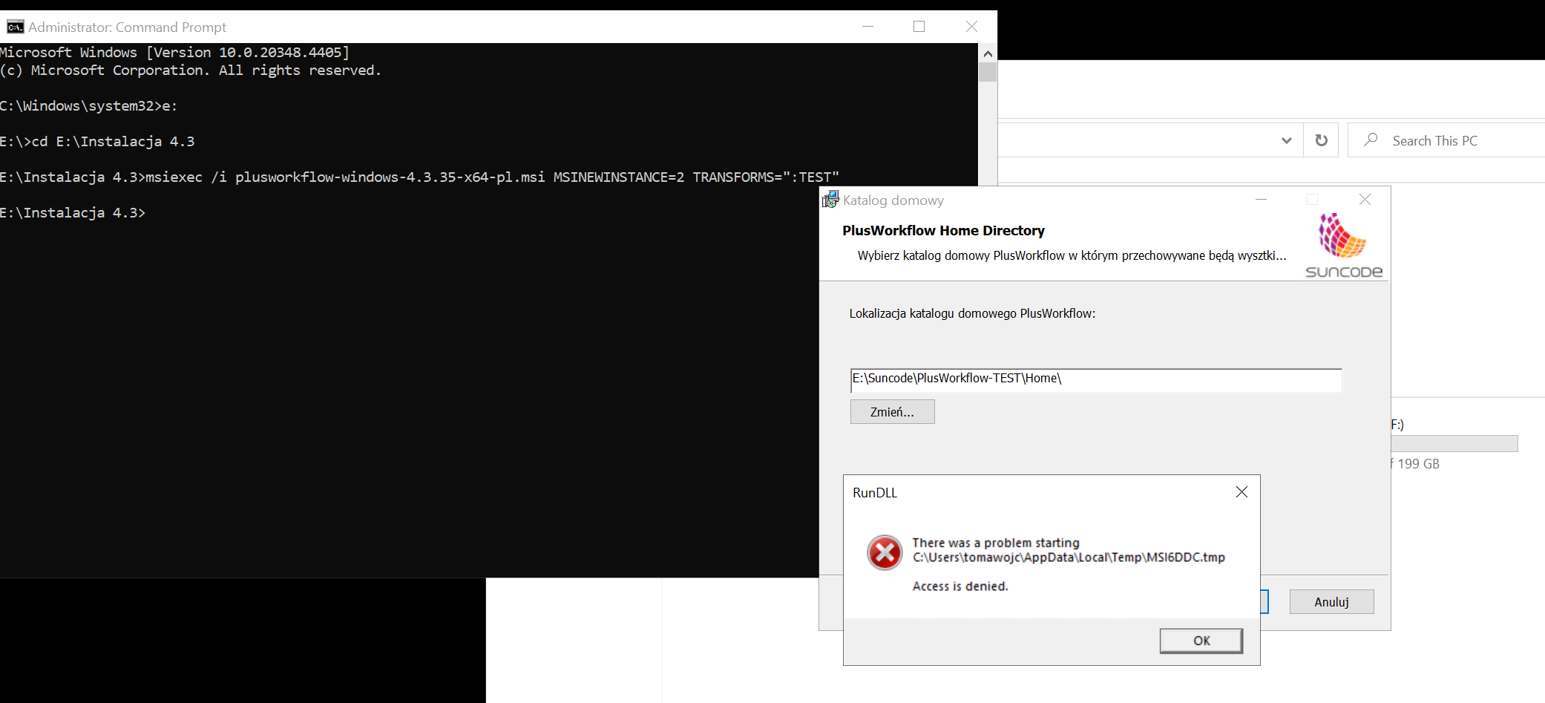Expand the Explorer address bar history dropdown

[1286, 140]
